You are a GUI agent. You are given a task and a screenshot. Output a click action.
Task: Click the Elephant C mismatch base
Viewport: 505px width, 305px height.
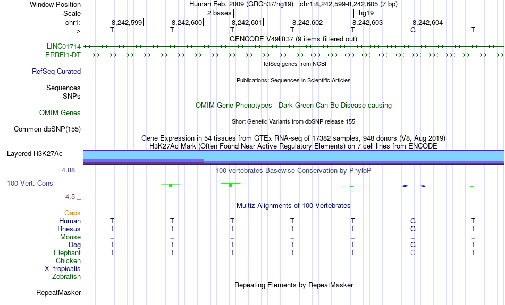[x=413, y=253]
